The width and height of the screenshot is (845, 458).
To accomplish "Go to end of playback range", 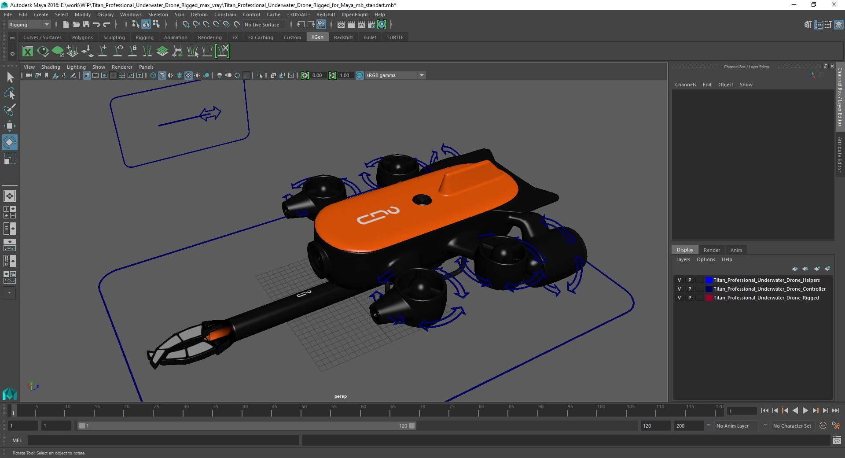I will coord(836,410).
